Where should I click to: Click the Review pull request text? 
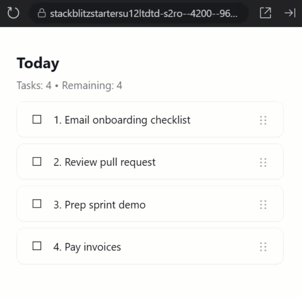pos(105,162)
